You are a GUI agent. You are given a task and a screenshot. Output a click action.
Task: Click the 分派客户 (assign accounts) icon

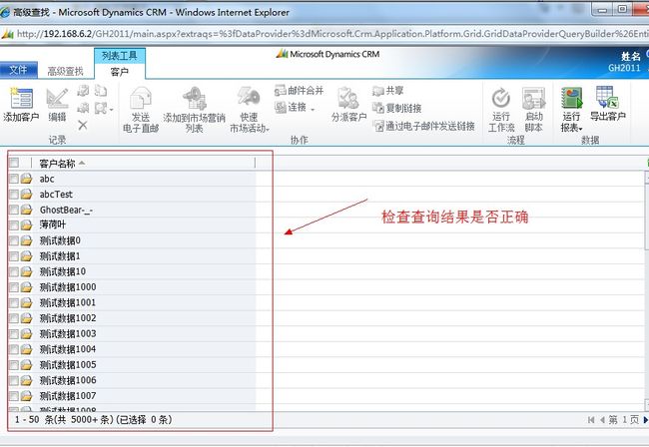(348, 99)
